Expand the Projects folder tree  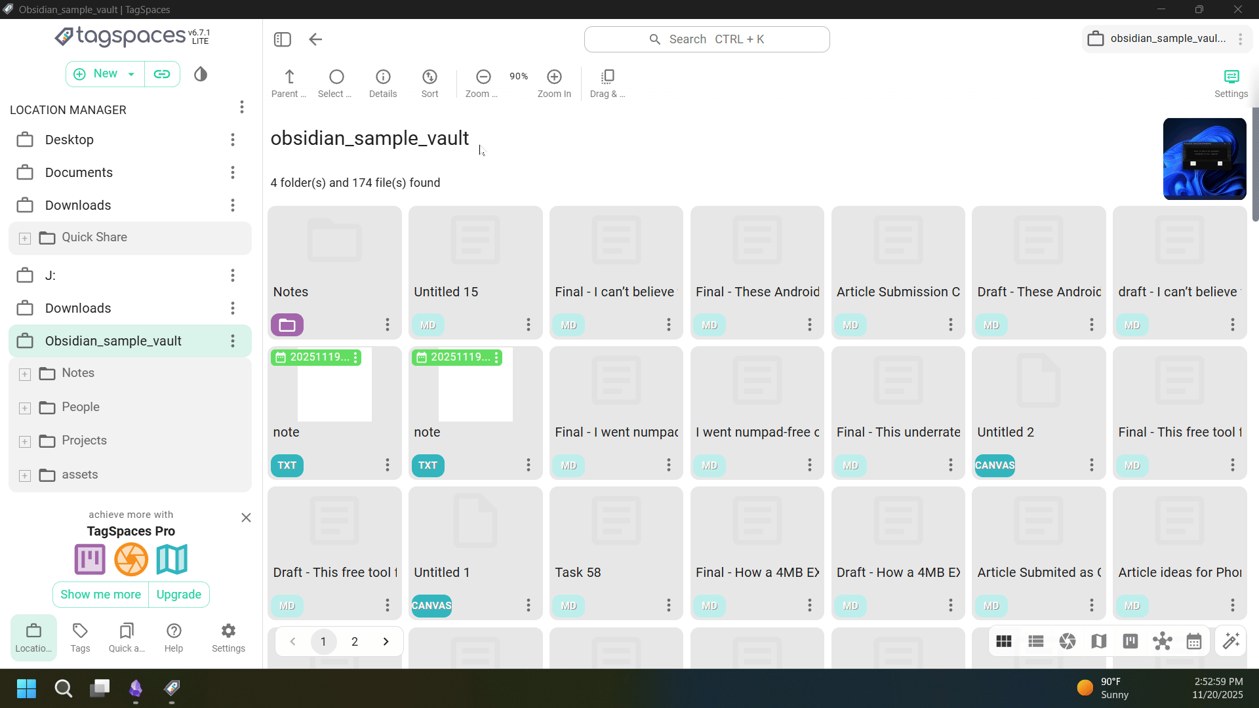click(24, 441)
